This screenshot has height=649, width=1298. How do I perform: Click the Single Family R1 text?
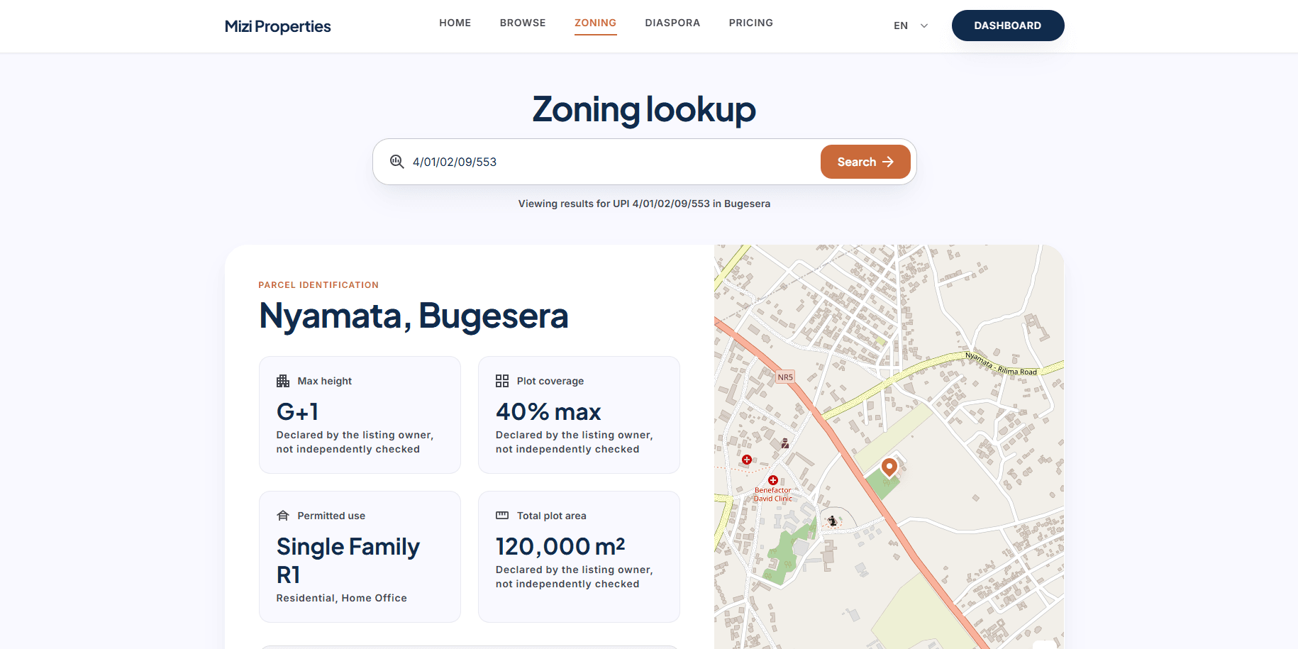348,560
